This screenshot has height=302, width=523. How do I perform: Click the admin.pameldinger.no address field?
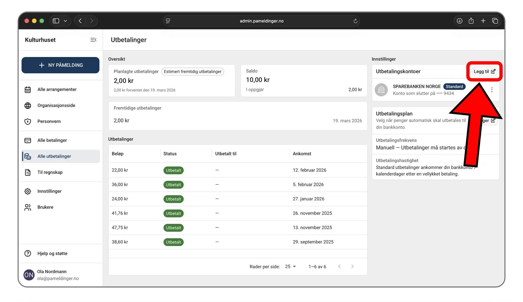coord(261,21)
